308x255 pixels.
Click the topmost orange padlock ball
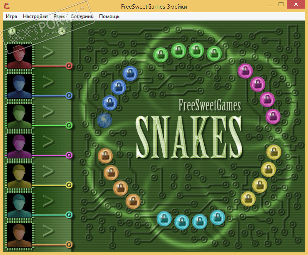point(105,156)
